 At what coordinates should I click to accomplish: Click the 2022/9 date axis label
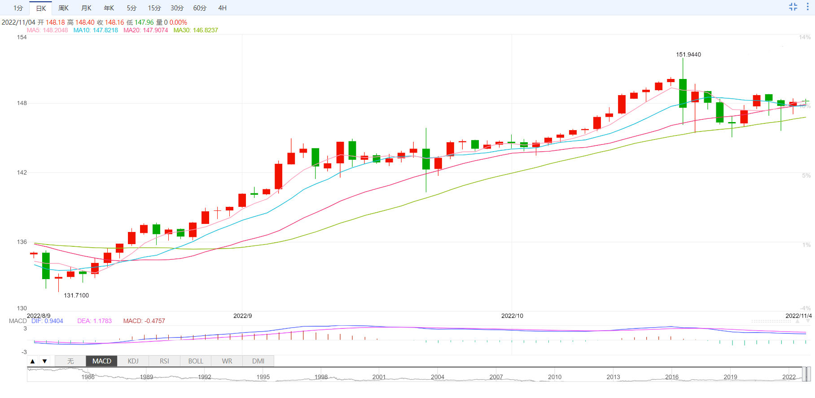click(x=242, y=315)
